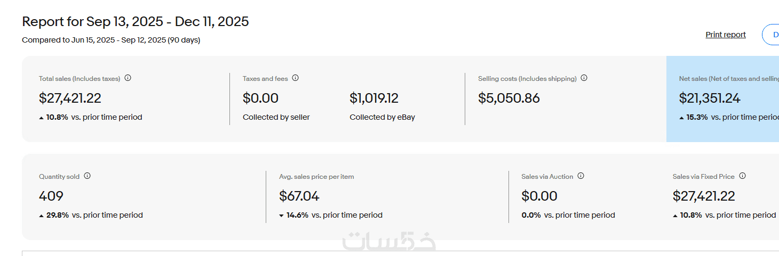This screenshot has height=256, width=779.
Task: Click up arrow beside 29.8% quantity change
Action: point(42,216)
